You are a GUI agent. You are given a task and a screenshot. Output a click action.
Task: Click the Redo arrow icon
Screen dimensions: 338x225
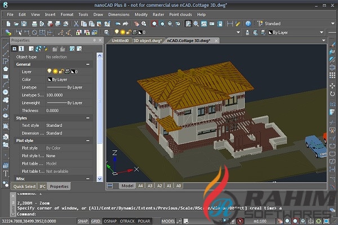(x=126, y=24)
